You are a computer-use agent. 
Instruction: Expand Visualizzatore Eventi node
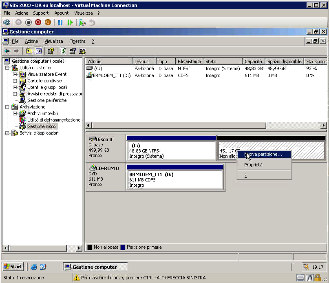15,74
